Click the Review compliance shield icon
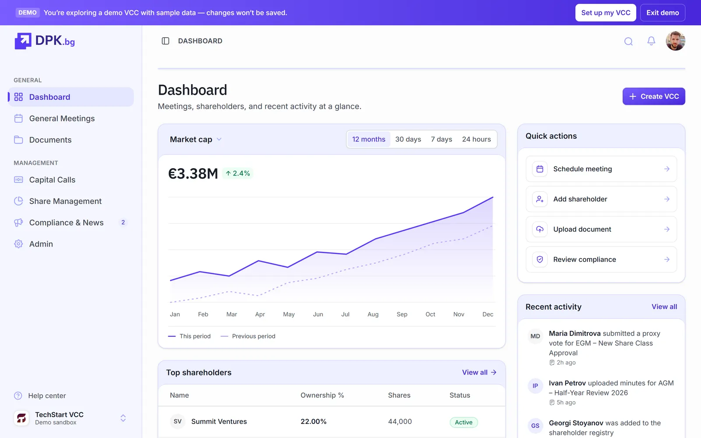This screenshot has height=438, width=701. 540,259
